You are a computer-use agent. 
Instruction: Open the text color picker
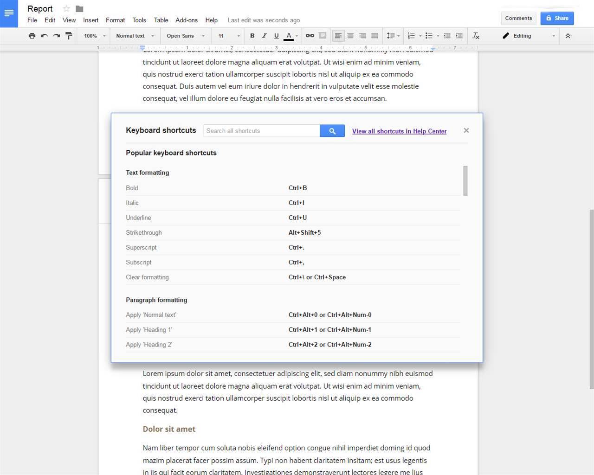291,36
